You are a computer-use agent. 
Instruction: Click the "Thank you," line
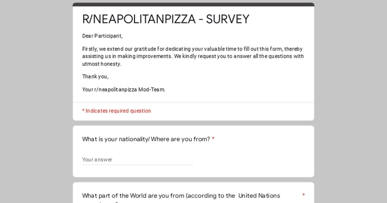pyautogui.click(x=95, y=76)
